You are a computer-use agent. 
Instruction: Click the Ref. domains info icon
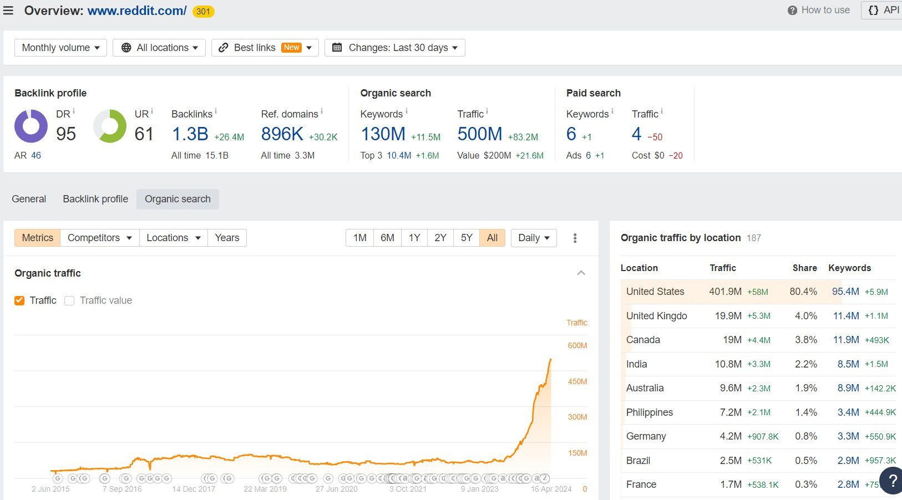322,111
